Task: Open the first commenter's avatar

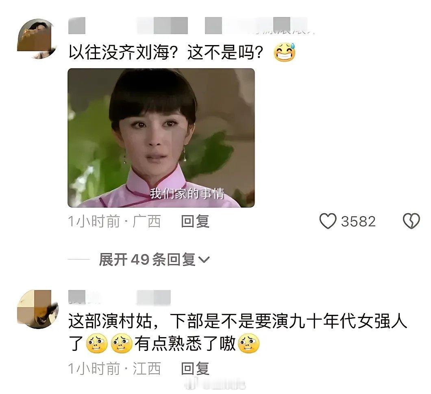Action: point(38,39)
